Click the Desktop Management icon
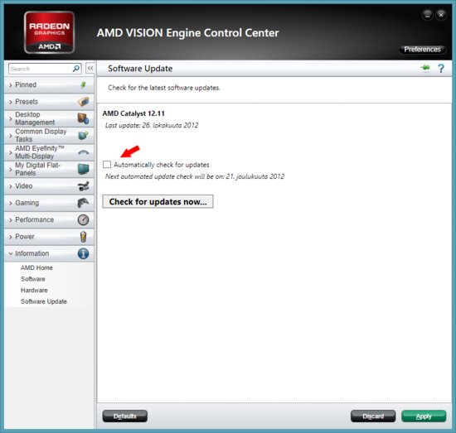 point(83,118)
